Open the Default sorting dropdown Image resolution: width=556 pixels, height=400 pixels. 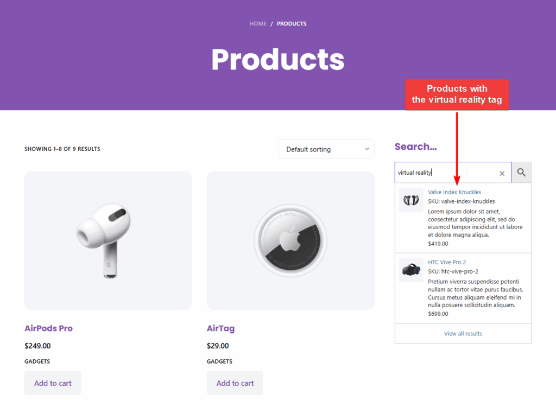click(326, 149)
